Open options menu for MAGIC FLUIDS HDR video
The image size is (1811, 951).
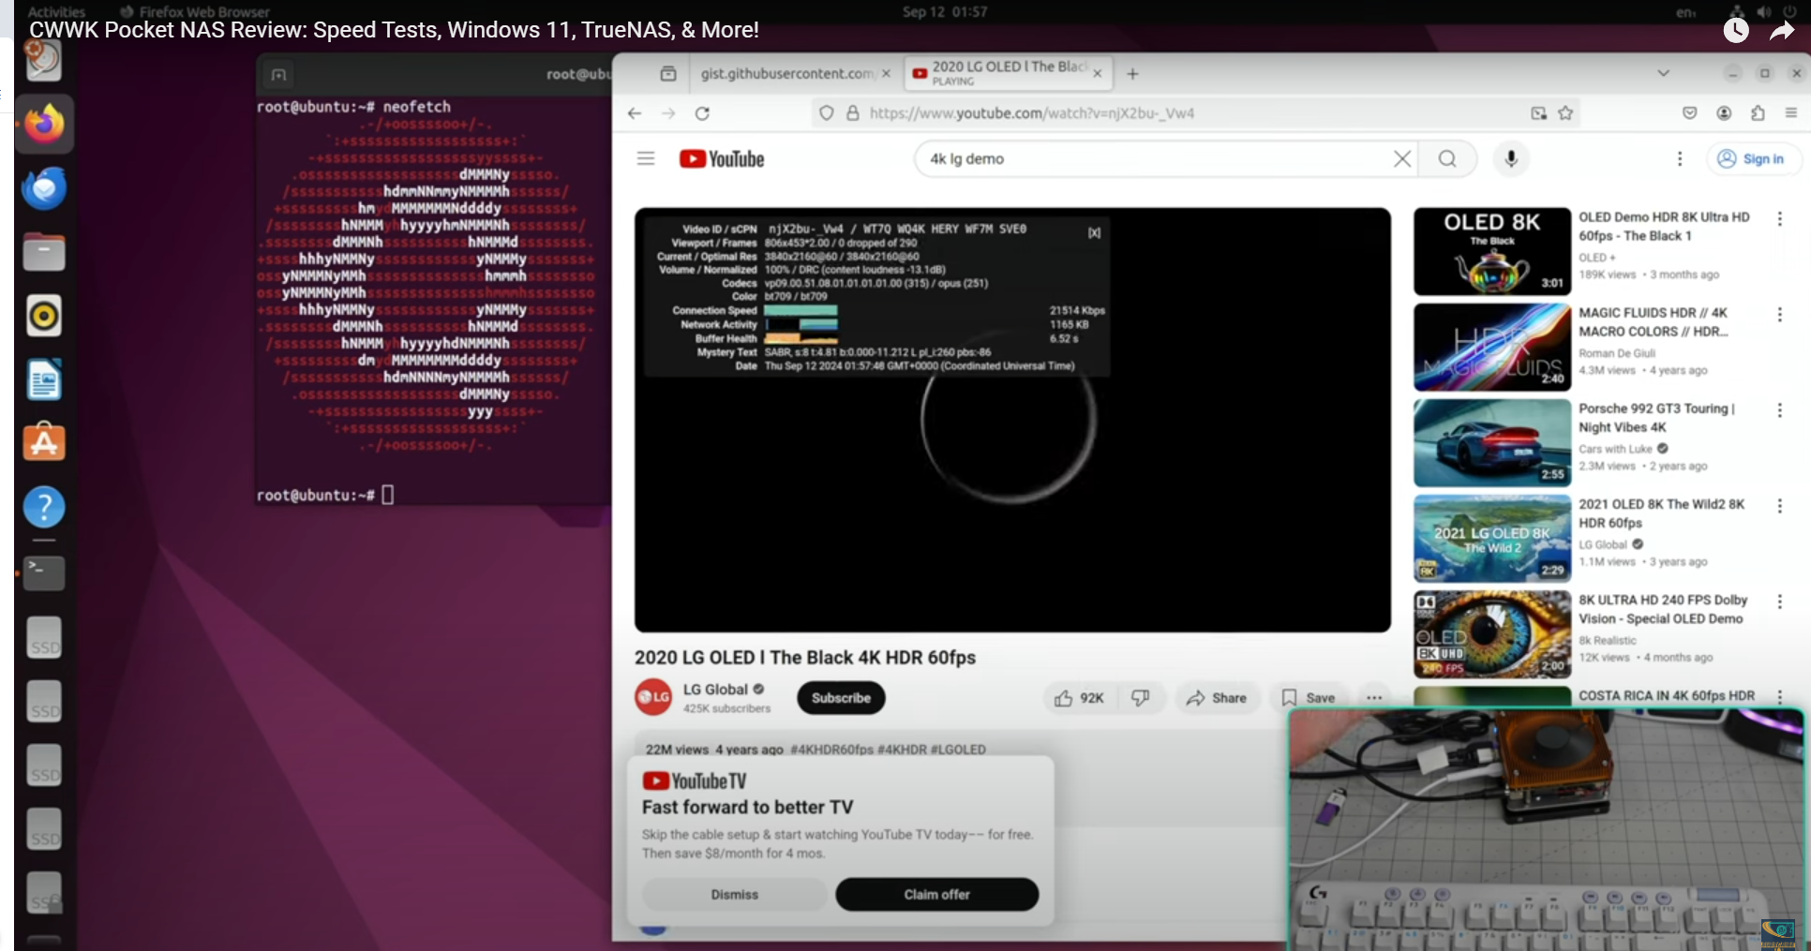(x=1780, y=315)
